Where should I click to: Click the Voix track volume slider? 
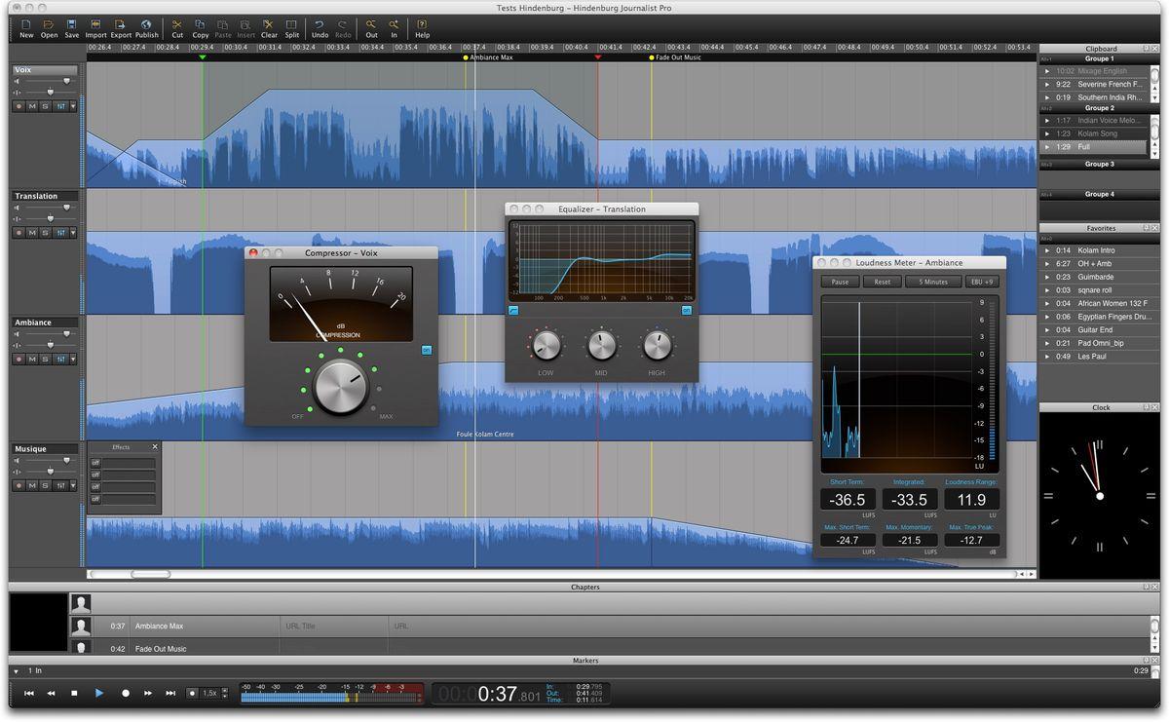point(49,81)
